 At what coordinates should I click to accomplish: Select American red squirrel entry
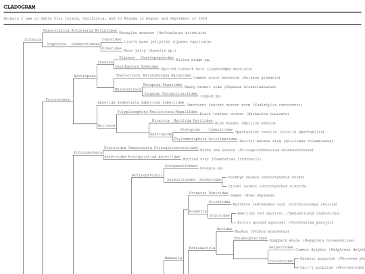289,213
